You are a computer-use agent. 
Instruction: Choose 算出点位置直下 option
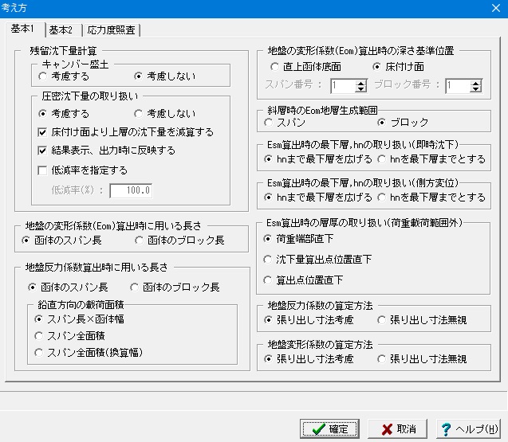(x=303, y=280)
